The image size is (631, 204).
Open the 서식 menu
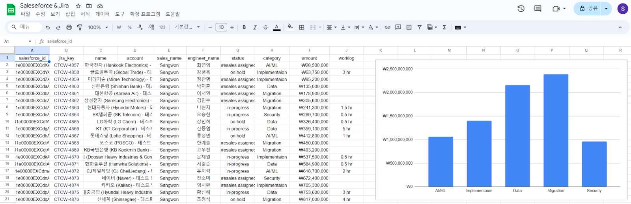(x=85, y=14)
